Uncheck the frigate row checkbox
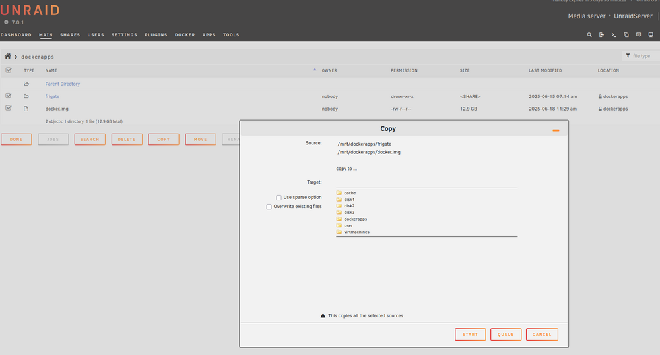This screenshot has width=660, height=355. click(x=9, y=96)
